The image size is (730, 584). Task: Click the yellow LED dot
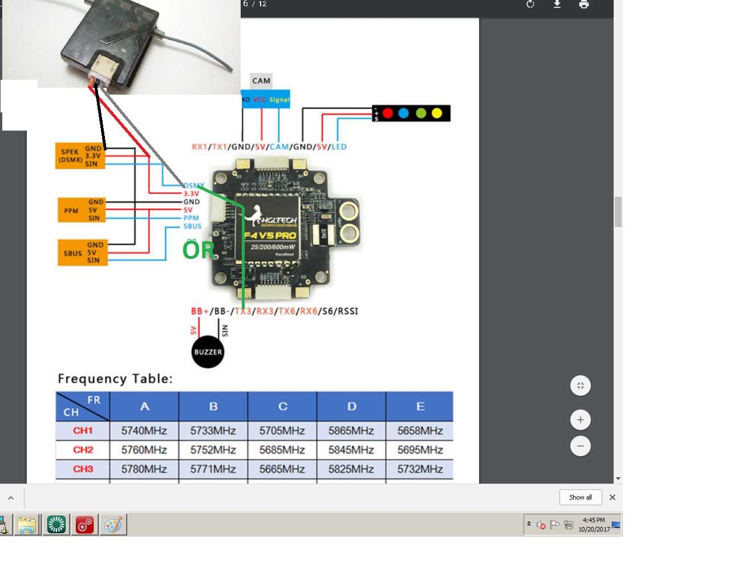(x=437, y=113)
